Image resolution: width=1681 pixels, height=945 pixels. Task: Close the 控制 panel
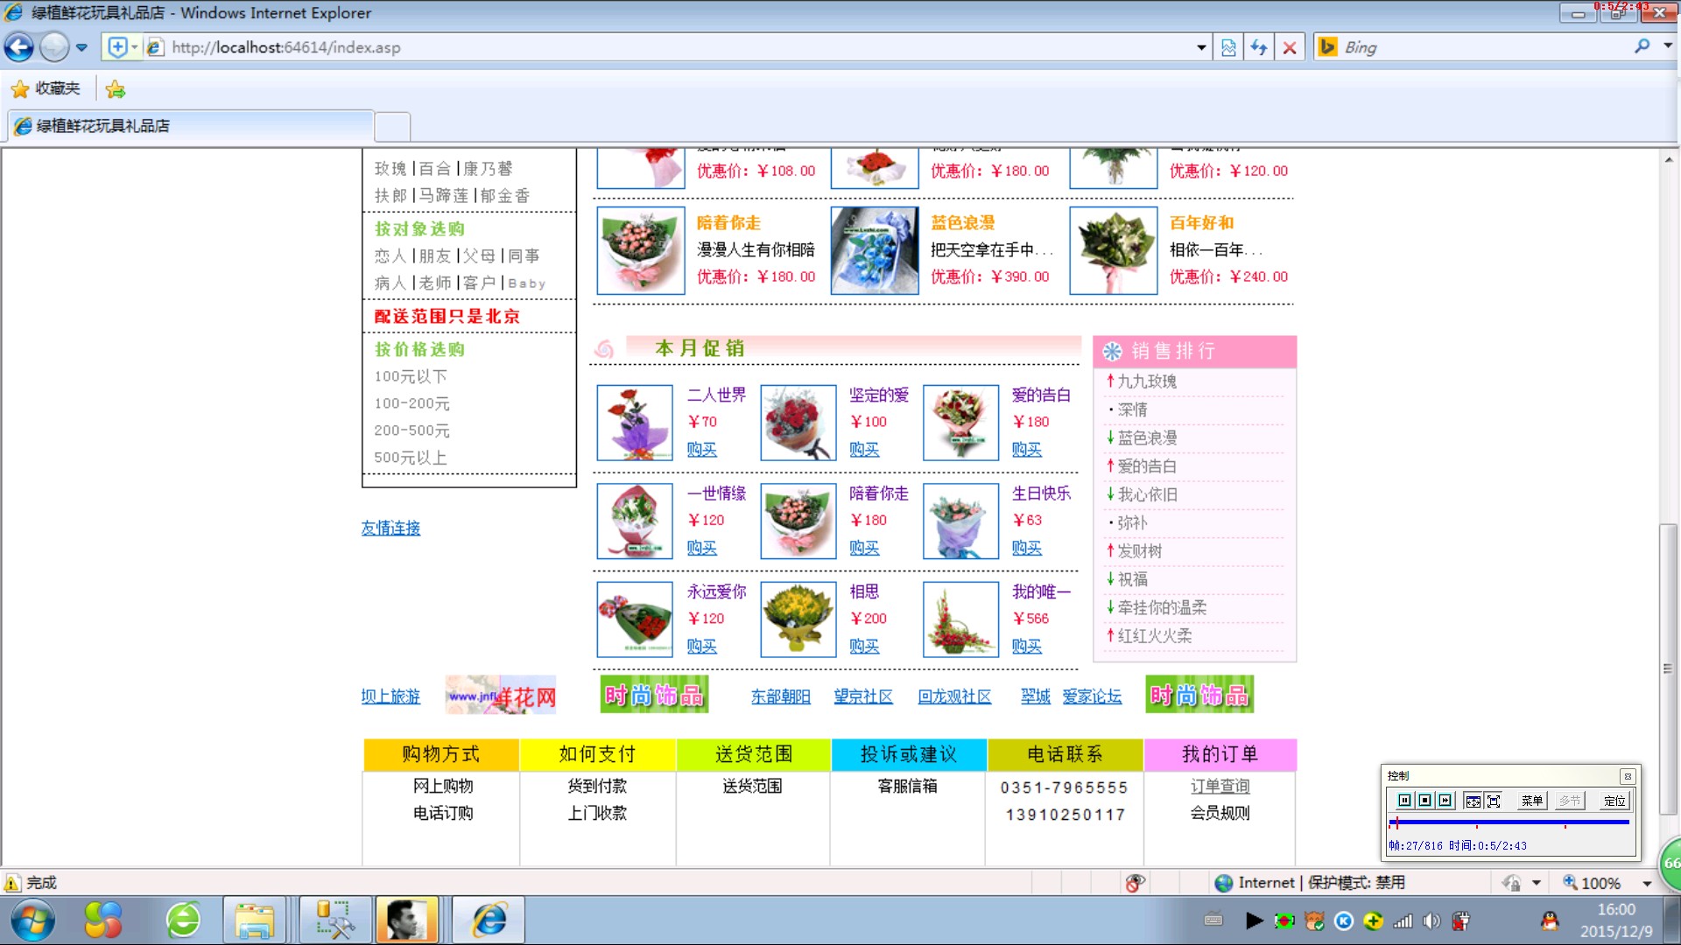click(1628, 776)
